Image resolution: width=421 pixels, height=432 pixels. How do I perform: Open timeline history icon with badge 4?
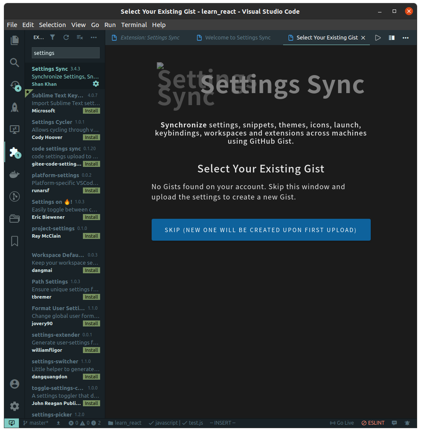[x=14, y=85]
